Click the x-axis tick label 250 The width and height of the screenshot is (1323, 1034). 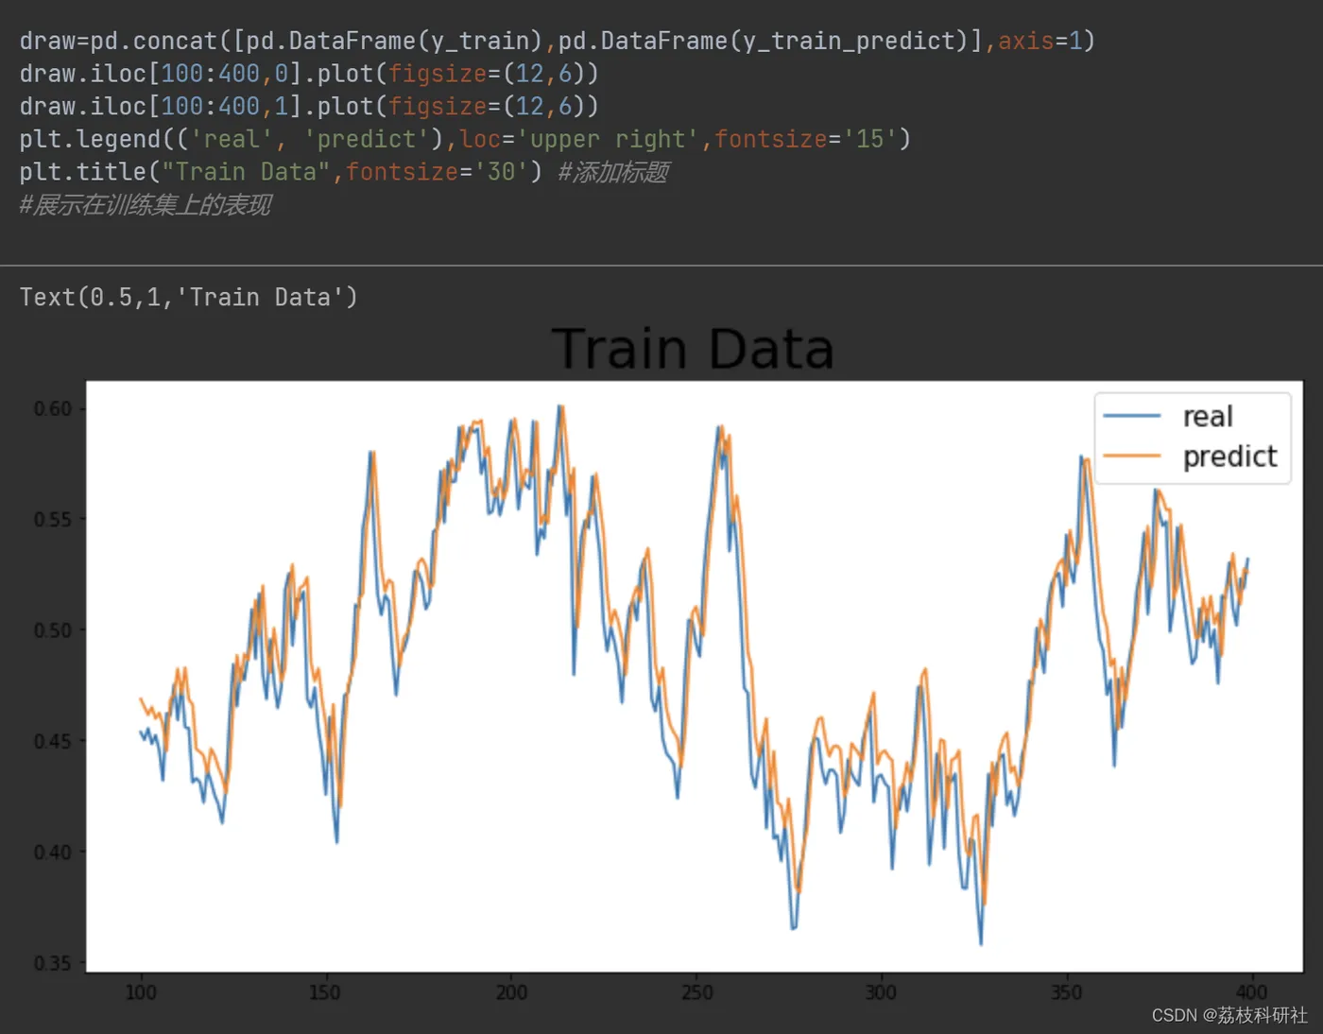(696, 992)
